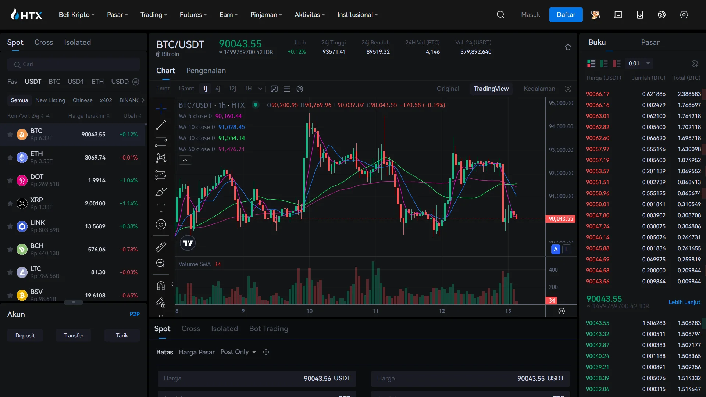Select the ruler measurement tool
The height and width of the screenshot is (397, 706).
coord(161,247)
